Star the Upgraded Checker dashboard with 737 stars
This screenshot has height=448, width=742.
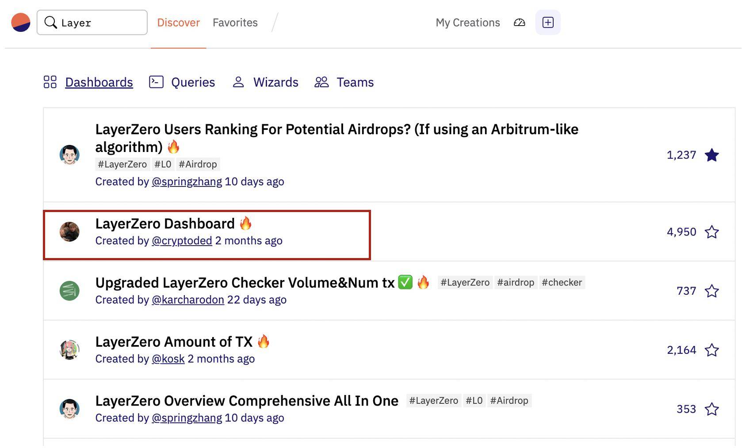click(x=711, y=291)
